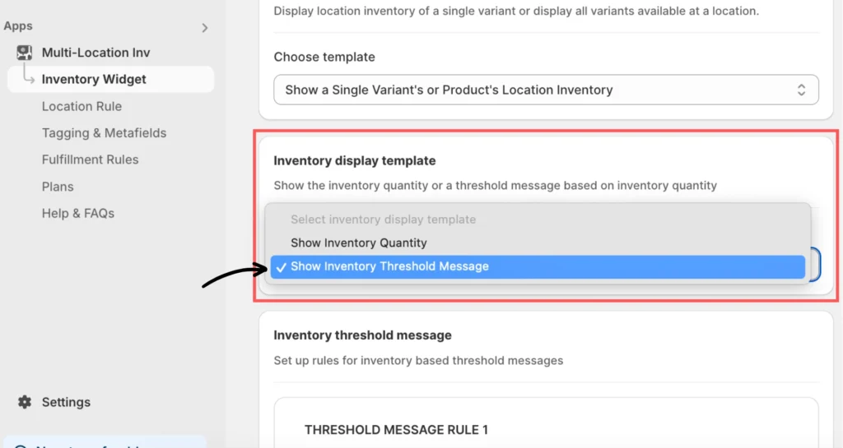843x448 pixels.
Task: Open the Location Rule page
Action: [x=82, y=106]
